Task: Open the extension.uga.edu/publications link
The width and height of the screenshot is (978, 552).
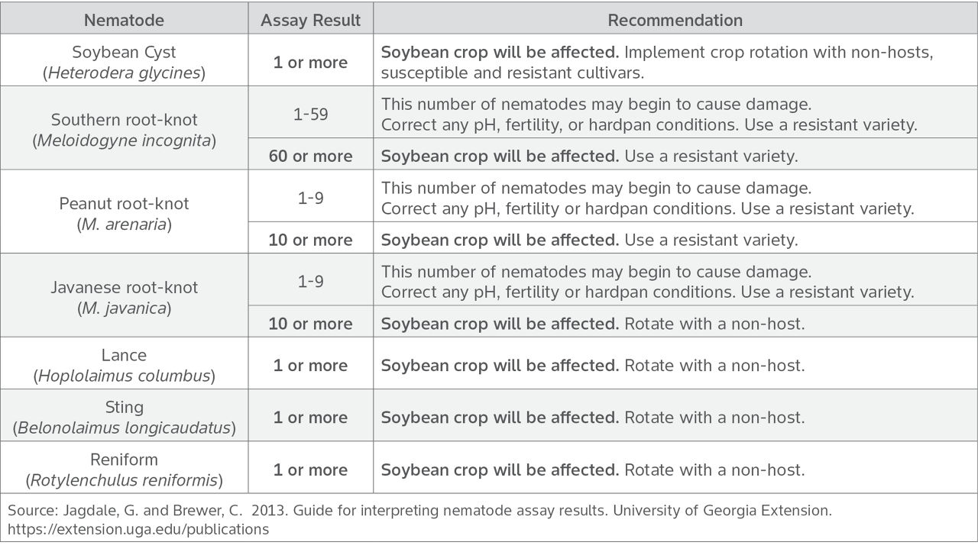Action: pos(138,529)
